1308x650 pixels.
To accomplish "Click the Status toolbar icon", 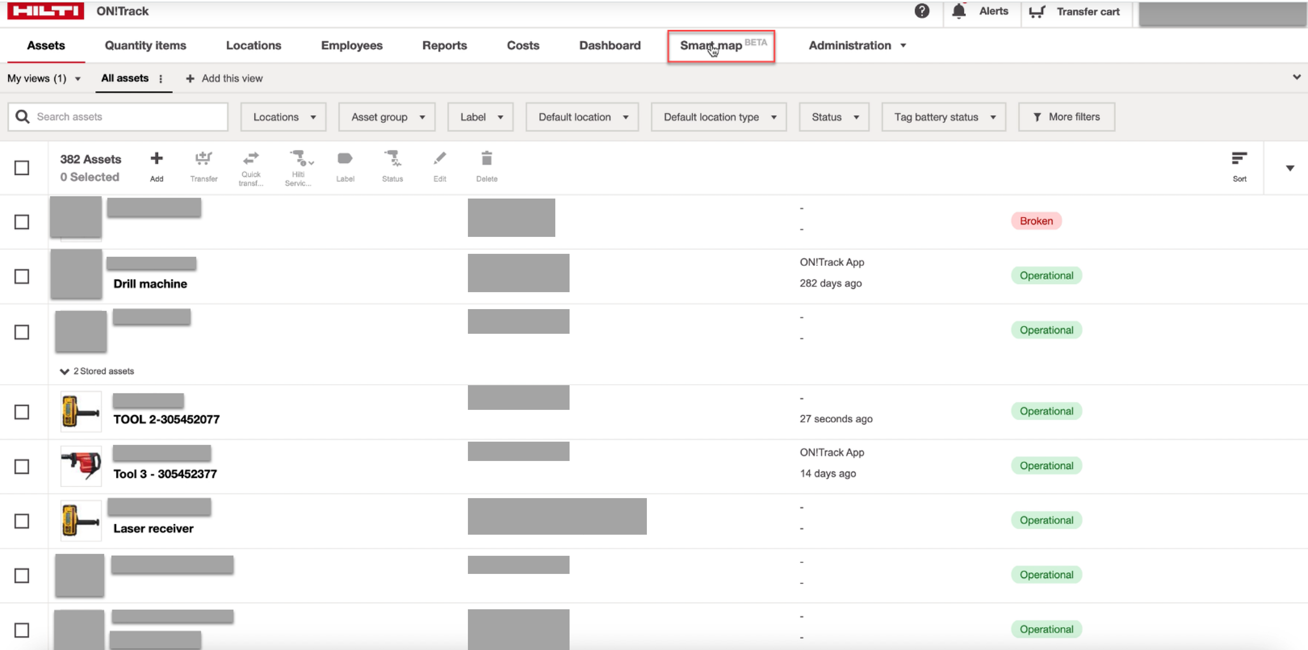I will coord(392,158).
